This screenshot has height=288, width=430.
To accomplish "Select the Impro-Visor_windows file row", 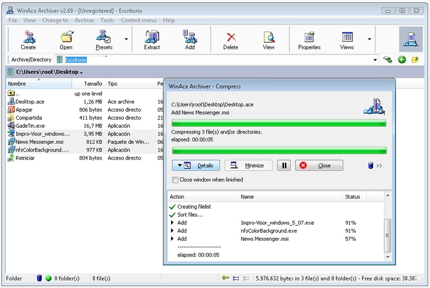I will pyautogui.click(x=84, y=134).
